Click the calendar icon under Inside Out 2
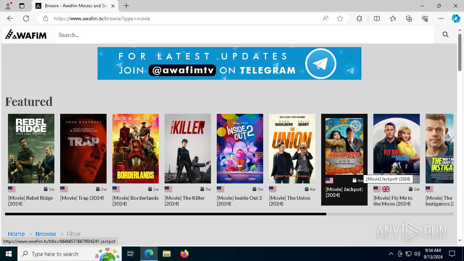Screen dimensions: 464x261 pyautogui.click(x=255, y=189)
